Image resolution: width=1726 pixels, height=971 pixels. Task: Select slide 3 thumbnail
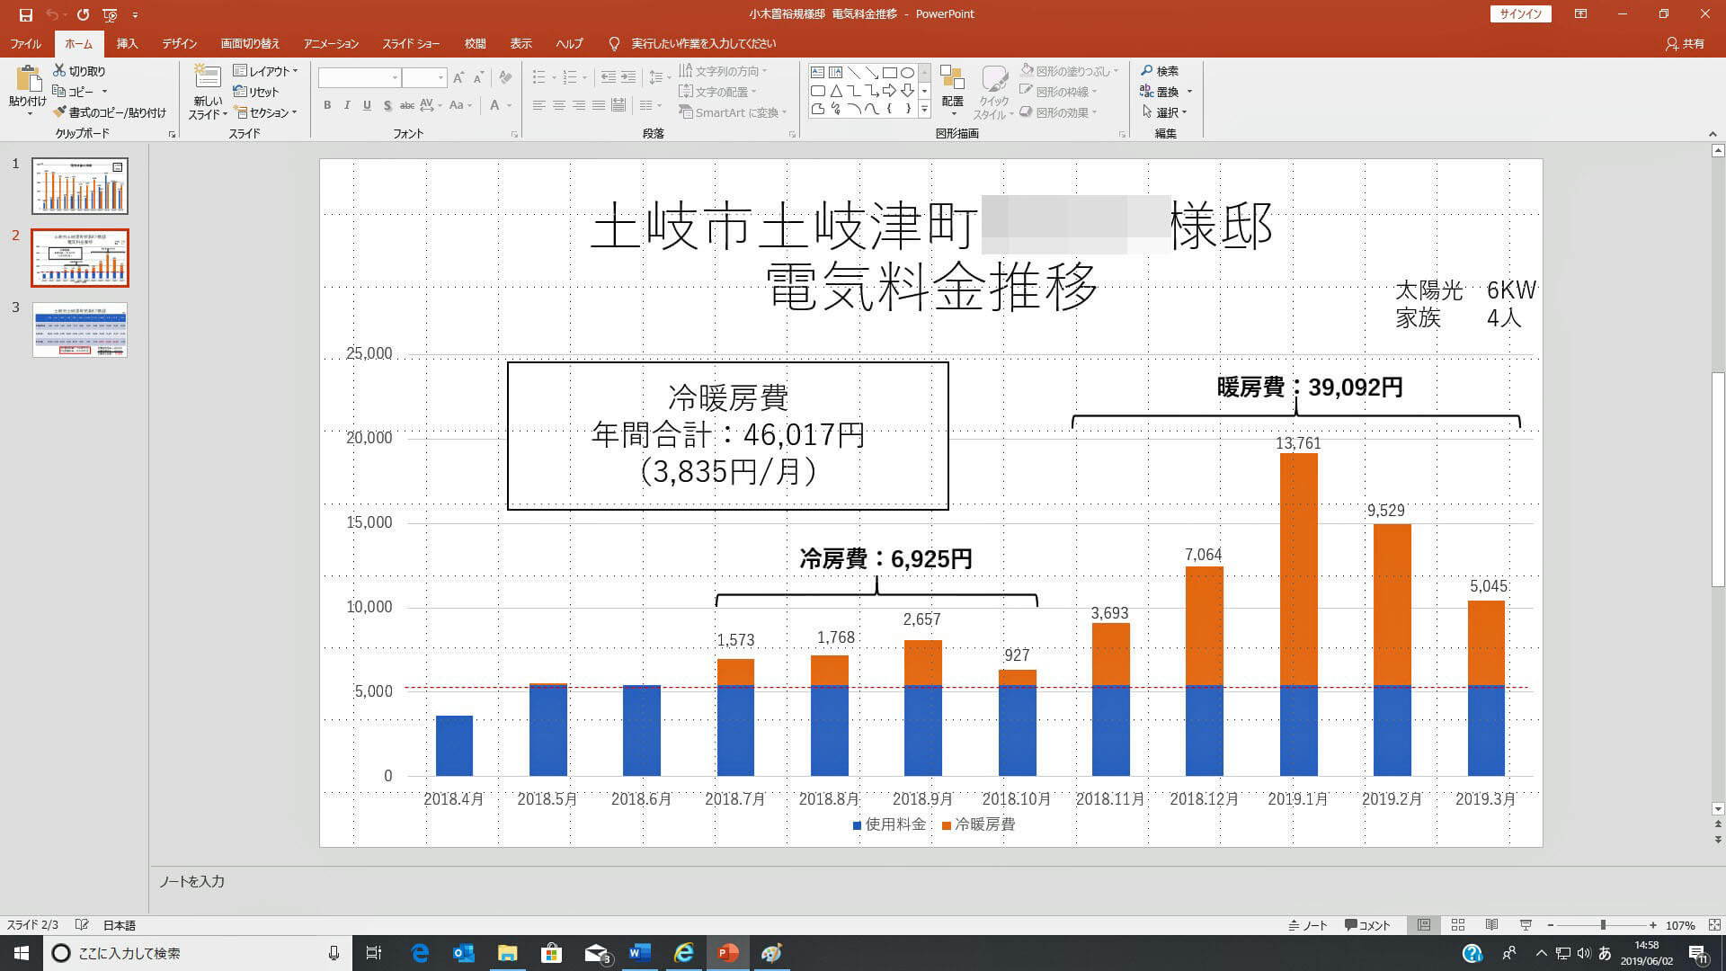pos(80,330)
